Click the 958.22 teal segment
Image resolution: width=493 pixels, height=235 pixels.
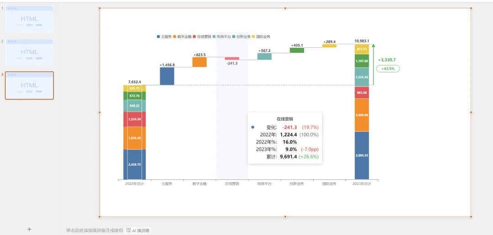pyautogui.click(x=135, y=106)
